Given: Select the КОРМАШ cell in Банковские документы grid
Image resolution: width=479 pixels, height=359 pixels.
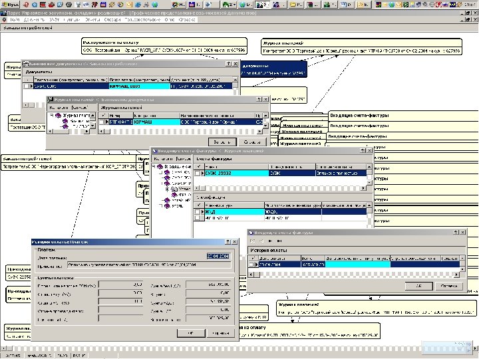Looking at the screenshot, I should point(139,86).
